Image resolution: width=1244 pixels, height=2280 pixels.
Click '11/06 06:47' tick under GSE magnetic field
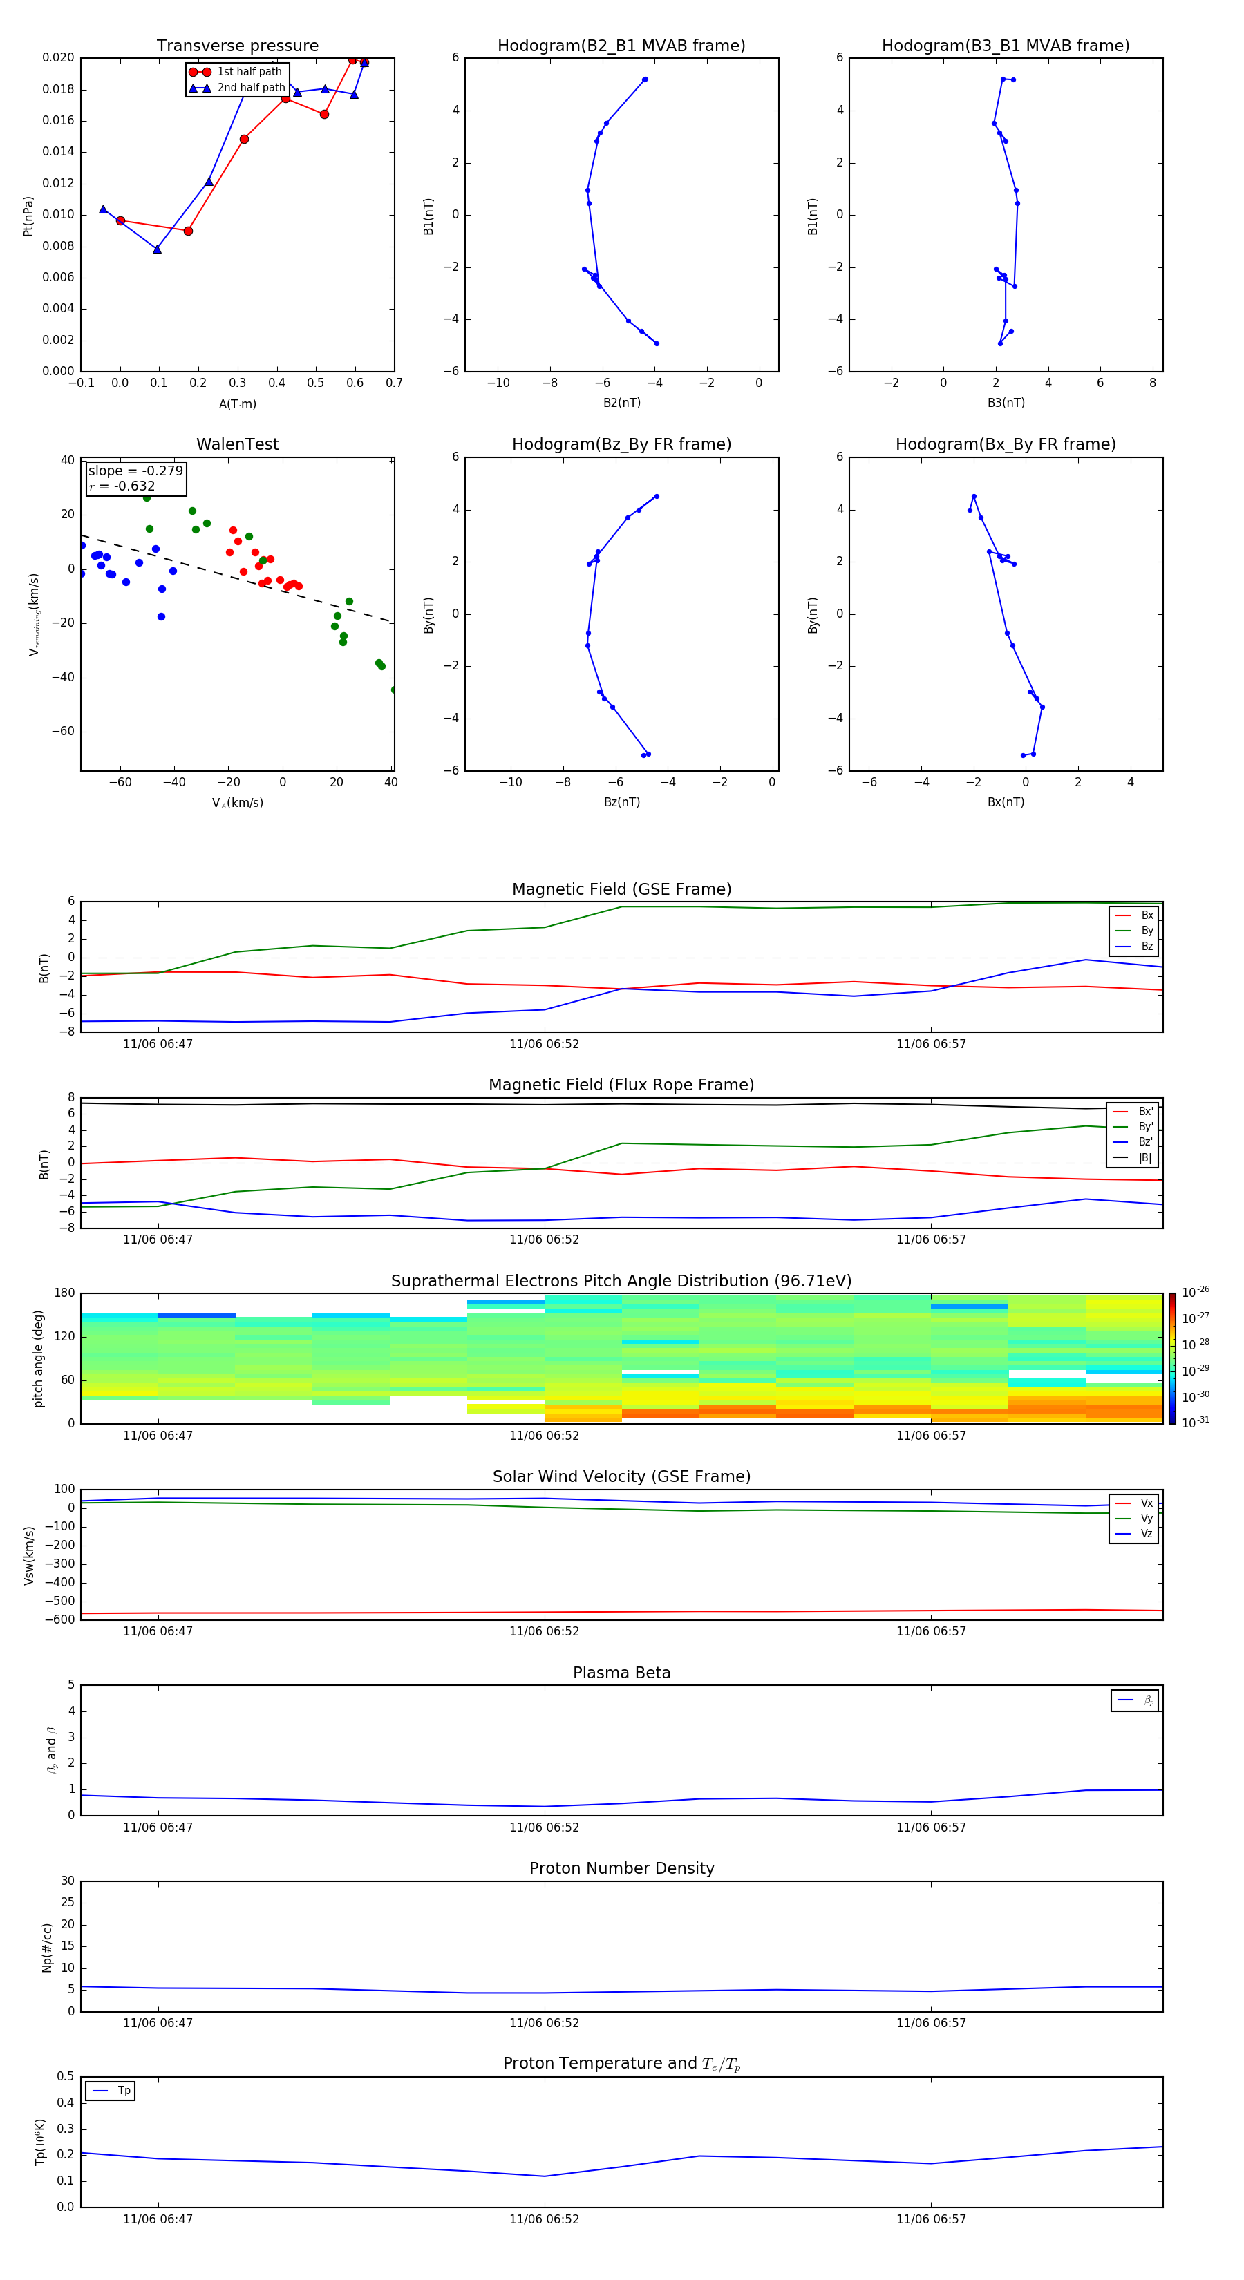pyautogui.click(x=158, y=1045)
